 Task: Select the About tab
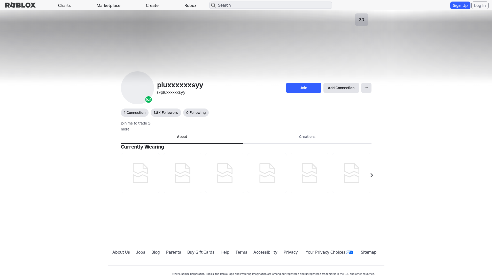(x=182, y=137)
